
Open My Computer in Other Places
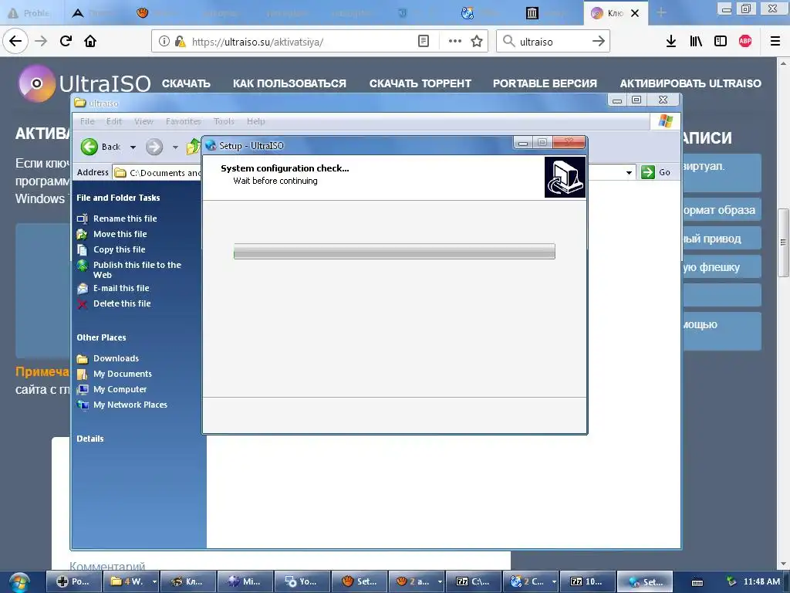tap(120, 389)
